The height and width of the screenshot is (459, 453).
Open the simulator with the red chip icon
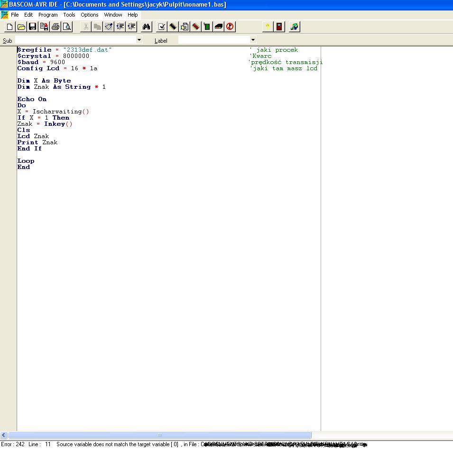pos(195,27)
